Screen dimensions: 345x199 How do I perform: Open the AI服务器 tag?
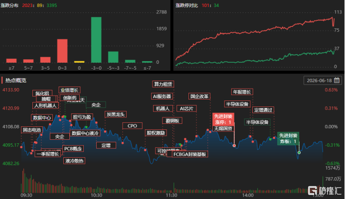[162, 96]
